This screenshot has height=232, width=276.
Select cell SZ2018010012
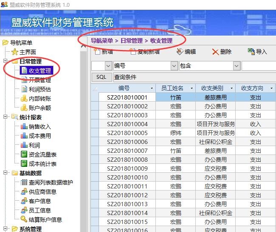[x=127, y=195]
